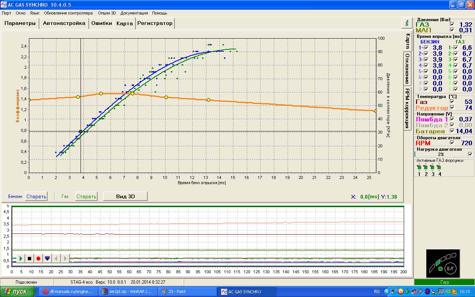Uncheck petrol injector 1 checkbox

426,48
